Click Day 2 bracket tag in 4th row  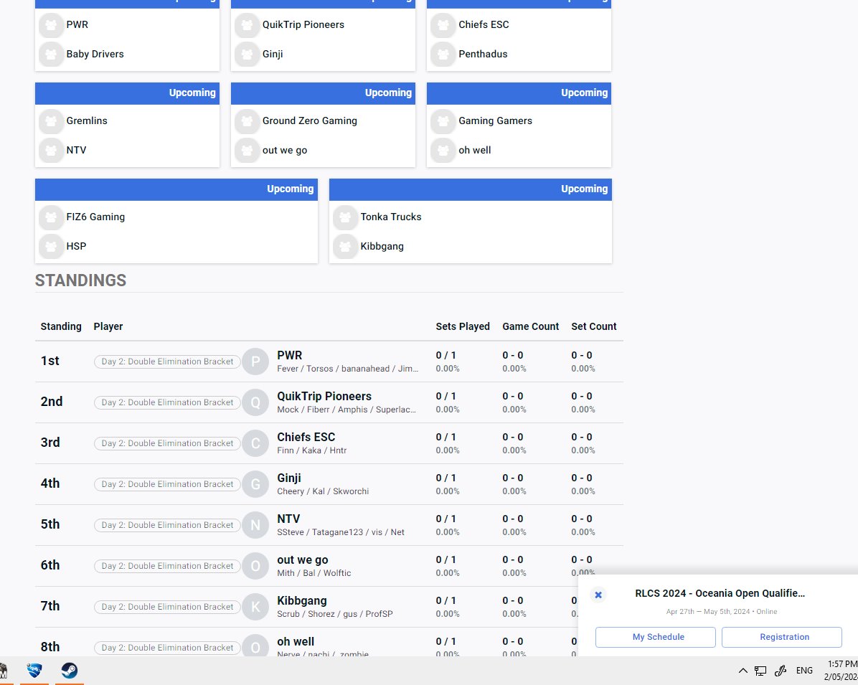pos(167,484)
